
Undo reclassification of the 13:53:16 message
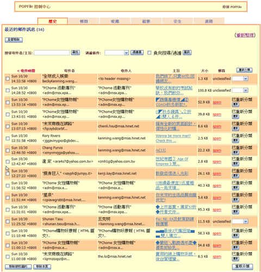pos(235,105)
